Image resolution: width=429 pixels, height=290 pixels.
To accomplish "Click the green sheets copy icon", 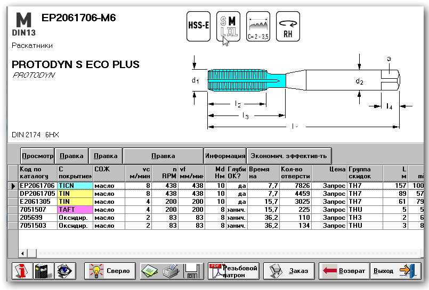I will [x=150, y=271].
